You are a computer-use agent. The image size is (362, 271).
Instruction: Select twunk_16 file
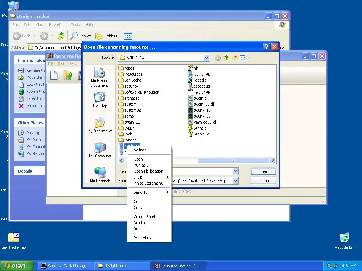[199, 110]
